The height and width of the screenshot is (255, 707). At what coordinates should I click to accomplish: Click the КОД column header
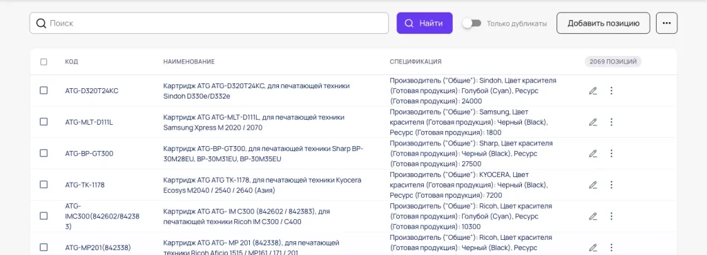coord(71,61)
